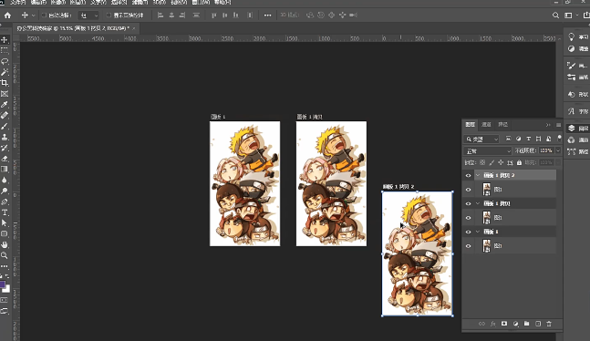Select the Clone Stamp tool

(x=5, y=137)
